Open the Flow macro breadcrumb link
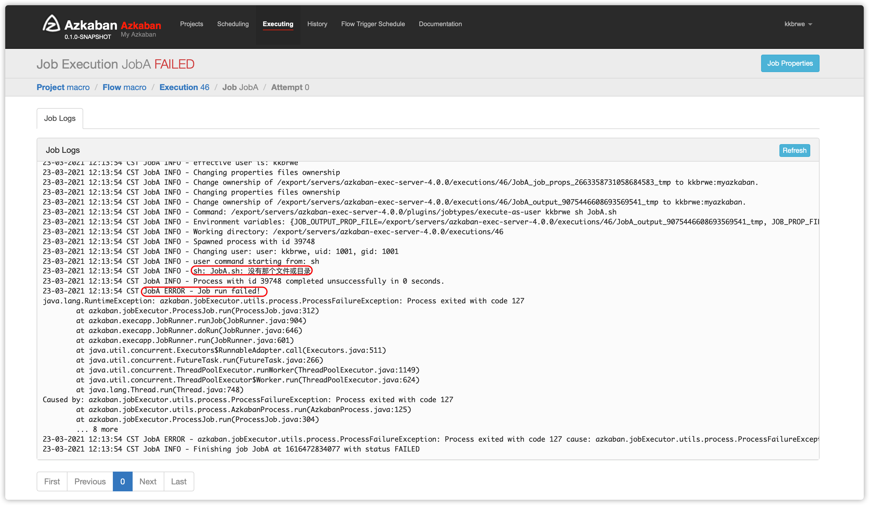This screenshot has height=505, width=869. tap(124, 87)
